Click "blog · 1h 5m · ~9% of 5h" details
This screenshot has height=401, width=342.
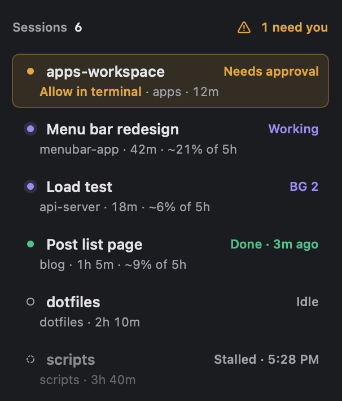[x=113, y=264]
